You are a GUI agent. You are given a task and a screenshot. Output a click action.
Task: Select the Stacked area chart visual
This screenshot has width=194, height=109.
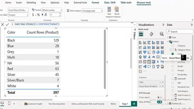[149, 47]
